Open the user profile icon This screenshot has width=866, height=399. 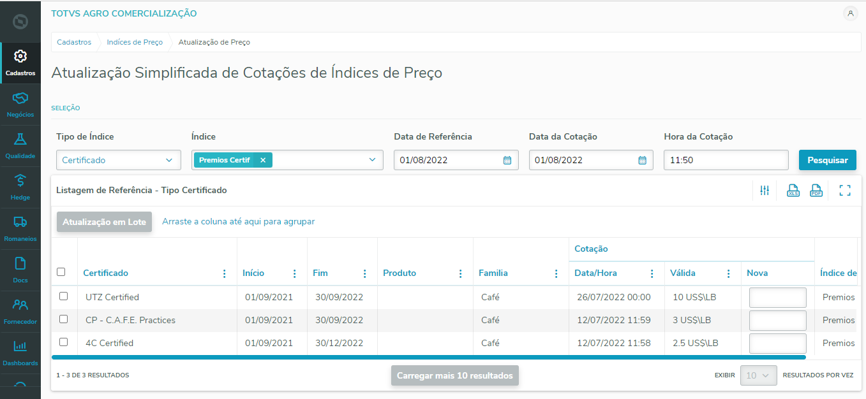(x=850, y=13)
